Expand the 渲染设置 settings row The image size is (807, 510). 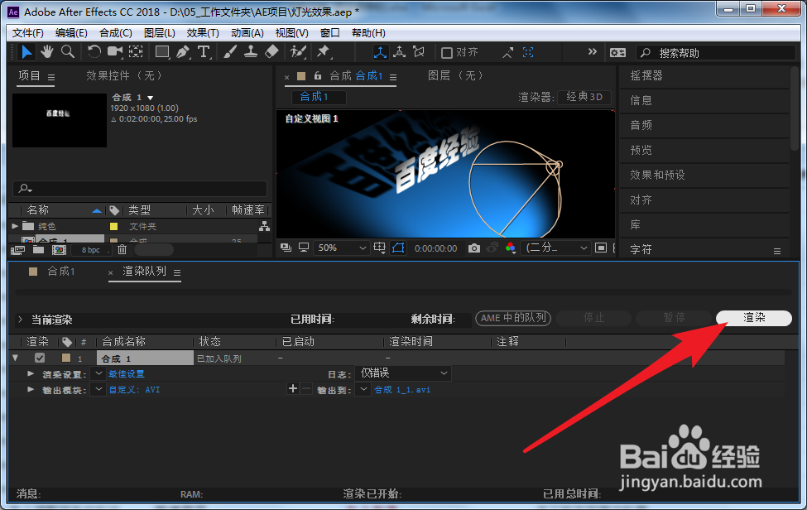[31, 373]
